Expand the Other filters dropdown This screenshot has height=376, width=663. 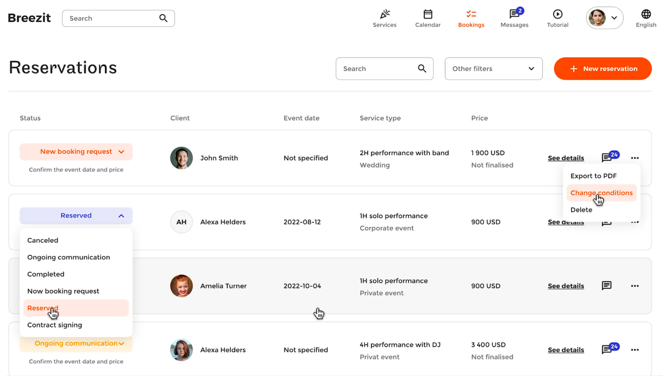(493, 69)
